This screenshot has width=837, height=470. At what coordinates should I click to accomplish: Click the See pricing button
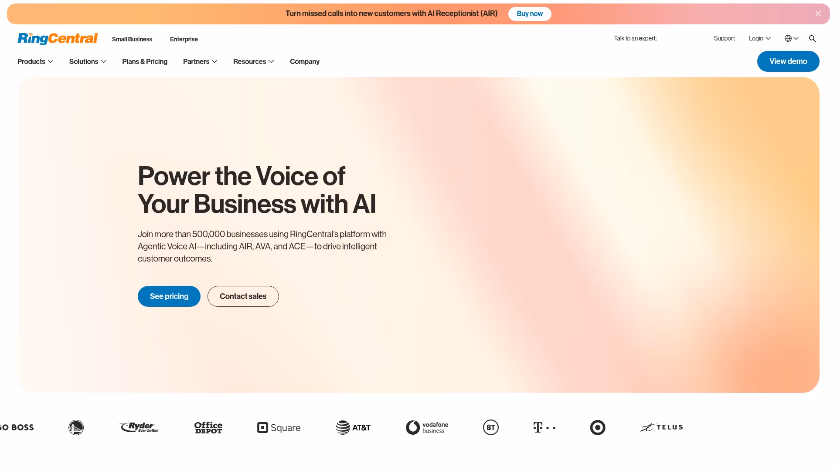point(169,296)
